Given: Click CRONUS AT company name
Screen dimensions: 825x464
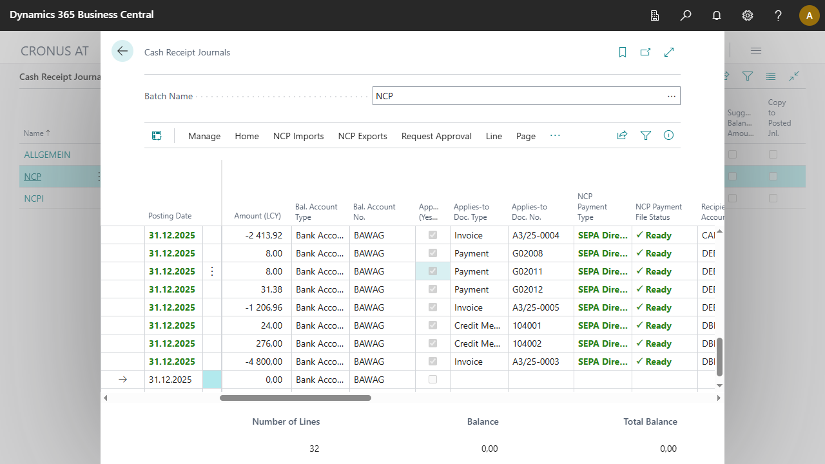Looking at the screenshot, I should tap(55, 51).
